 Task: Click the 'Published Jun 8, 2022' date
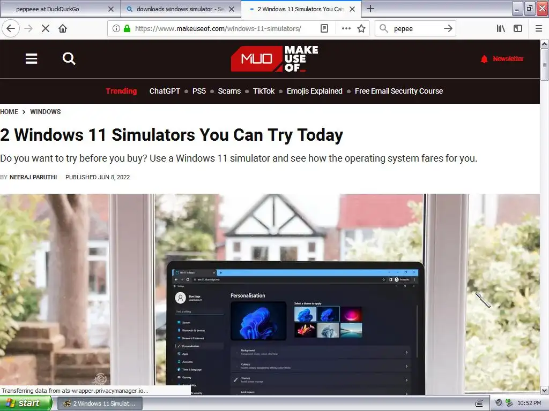(x=98, y=177)
